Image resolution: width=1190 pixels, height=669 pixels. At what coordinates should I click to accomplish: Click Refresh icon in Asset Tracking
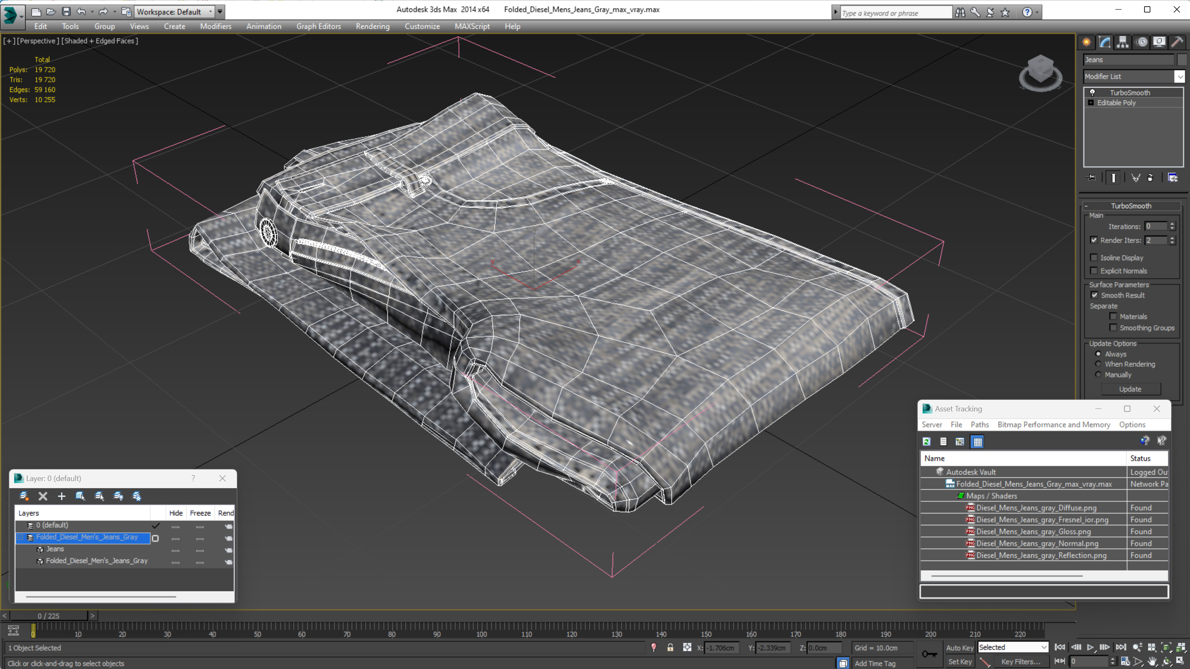click(x=926, y=441)
